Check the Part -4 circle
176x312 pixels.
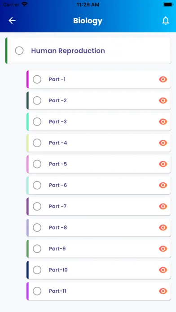[x=37, y=143]
